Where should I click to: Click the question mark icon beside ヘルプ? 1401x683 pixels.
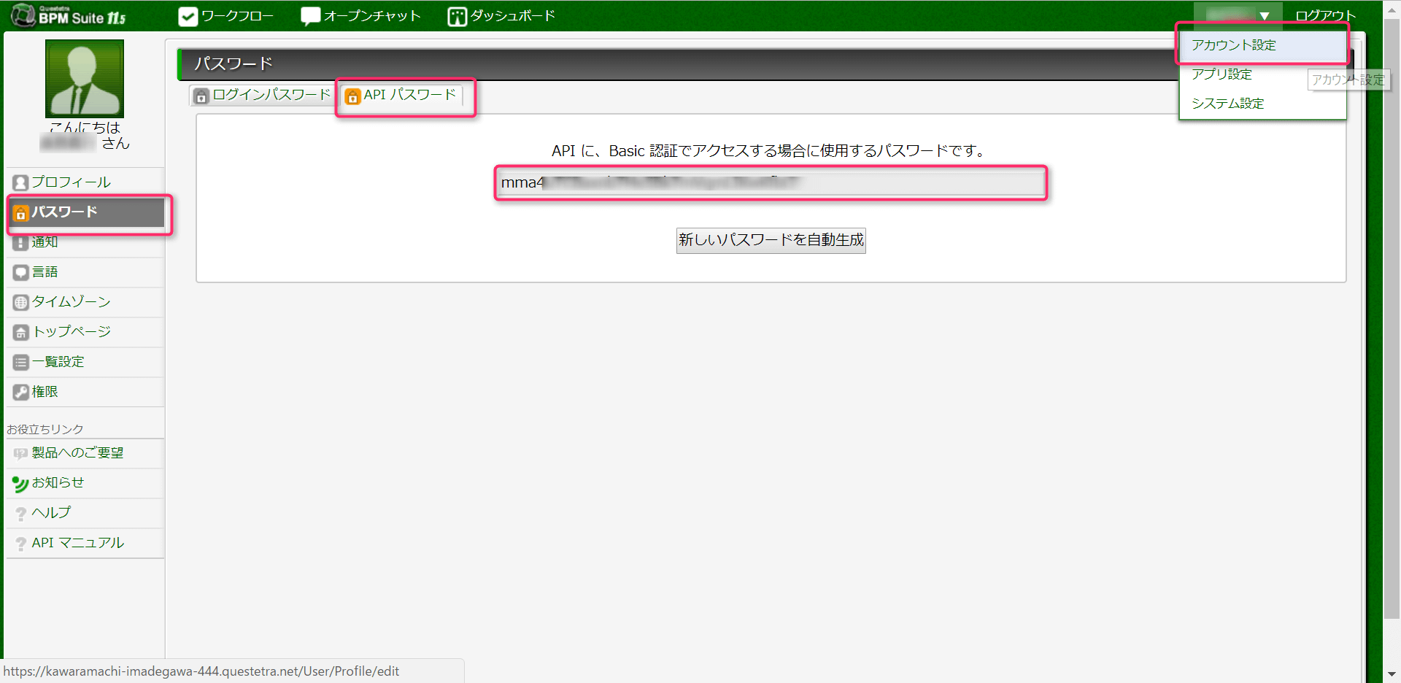point(20,514)
